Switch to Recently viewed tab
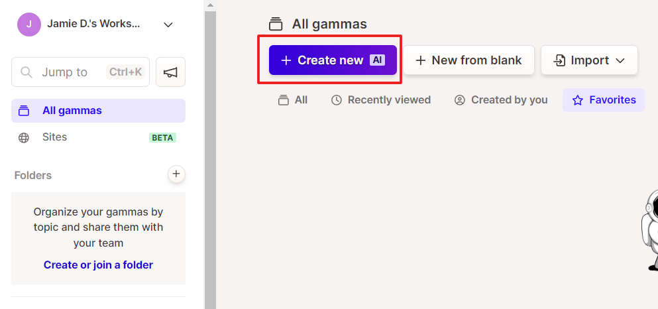 (x=381, y=100)
